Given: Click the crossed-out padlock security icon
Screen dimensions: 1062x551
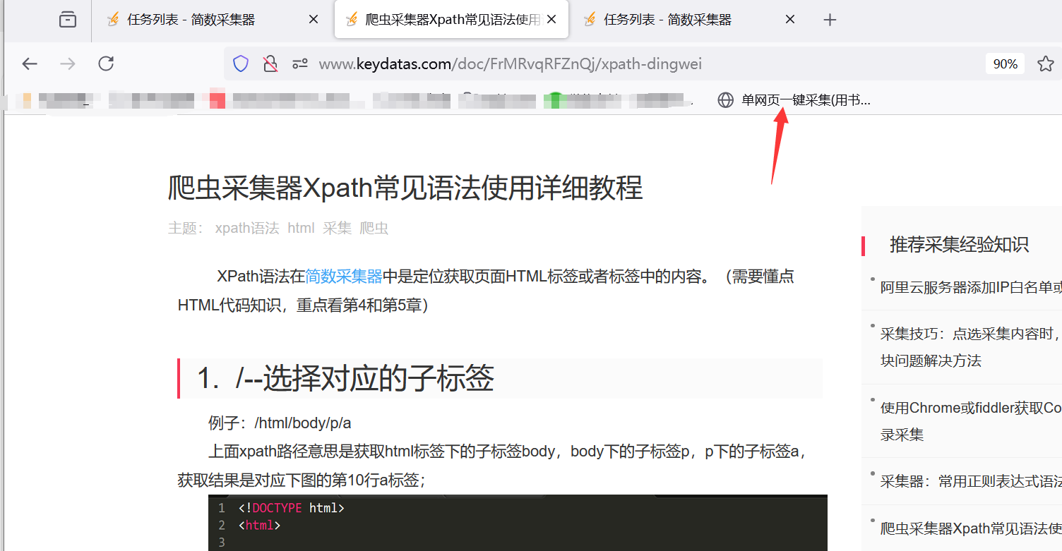Looking at the screenshot, I should (270, 64).
